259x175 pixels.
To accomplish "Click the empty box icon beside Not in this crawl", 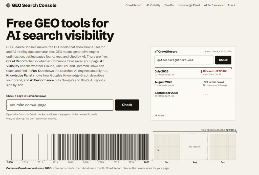I will [201, 82].
